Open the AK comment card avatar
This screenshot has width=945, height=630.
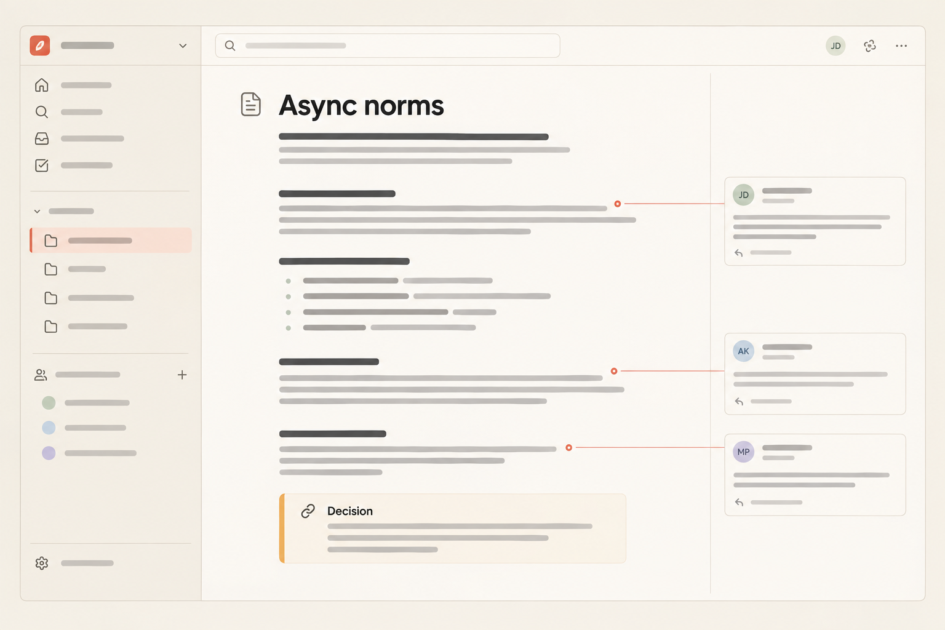pyautogui.click(x=744, y=351)
